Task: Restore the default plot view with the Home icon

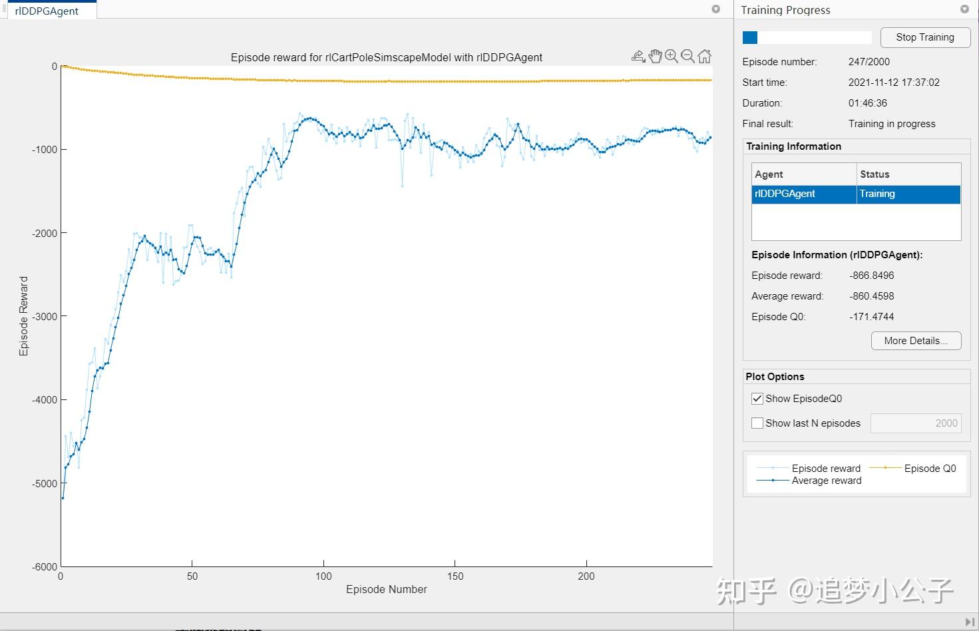Action: click(705, 56)
